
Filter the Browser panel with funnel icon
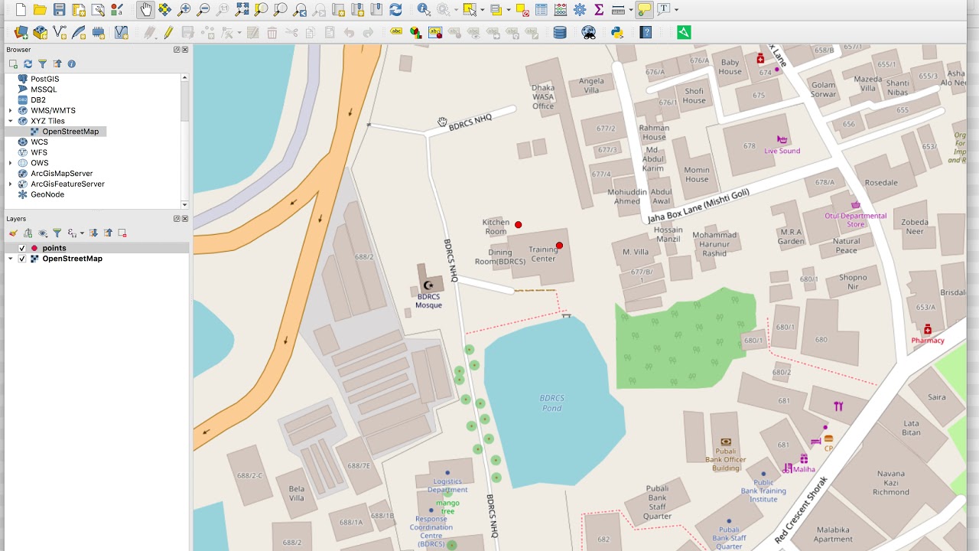(42, 64)
